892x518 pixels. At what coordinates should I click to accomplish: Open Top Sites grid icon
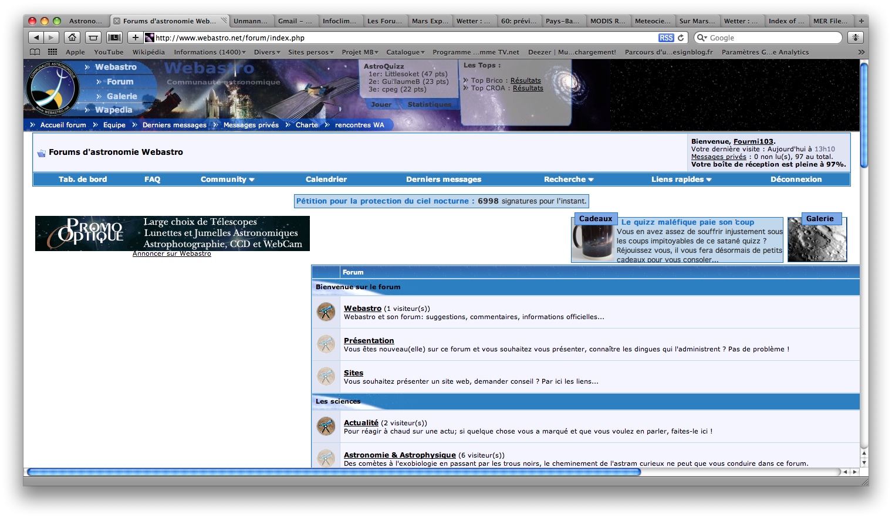(52, 52)
